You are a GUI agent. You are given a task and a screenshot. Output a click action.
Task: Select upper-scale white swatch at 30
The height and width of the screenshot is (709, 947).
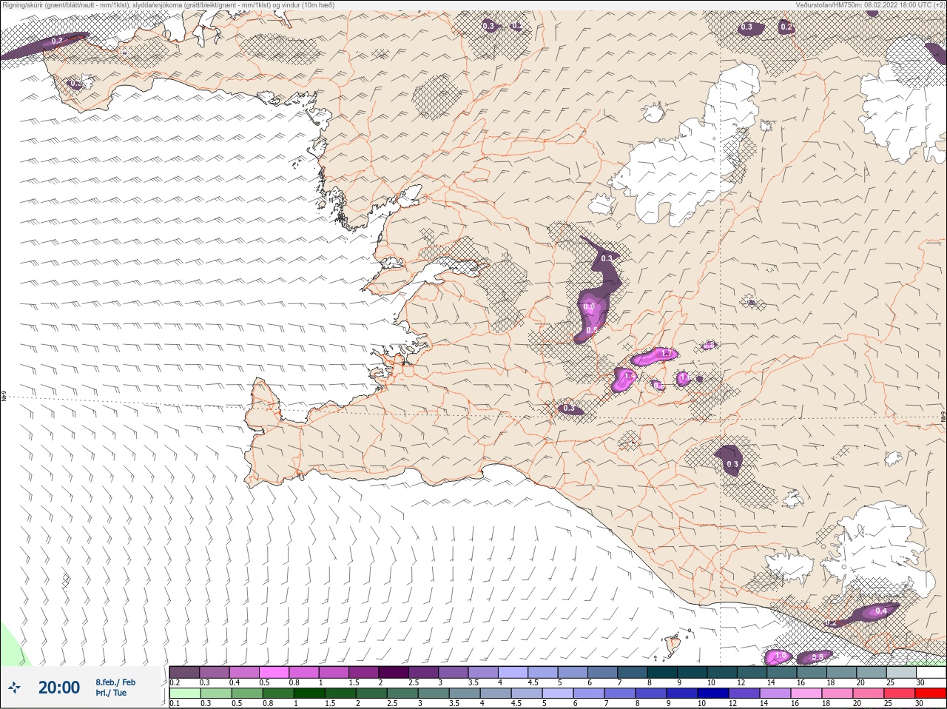coord(931,672)
